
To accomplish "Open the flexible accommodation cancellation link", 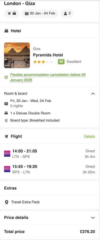I will coord(48,77).
